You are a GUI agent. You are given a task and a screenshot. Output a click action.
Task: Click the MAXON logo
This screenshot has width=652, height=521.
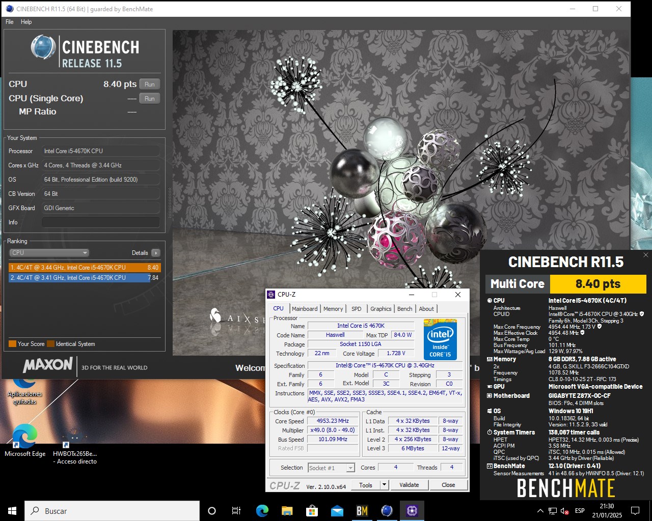48,365
